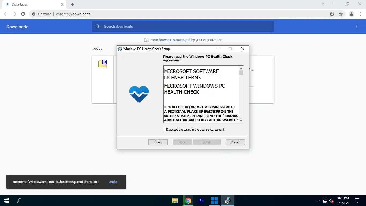Click the setup dialog title bar icon
The height and width of the screenshot is (206, 366).
(x=120, y=49)
